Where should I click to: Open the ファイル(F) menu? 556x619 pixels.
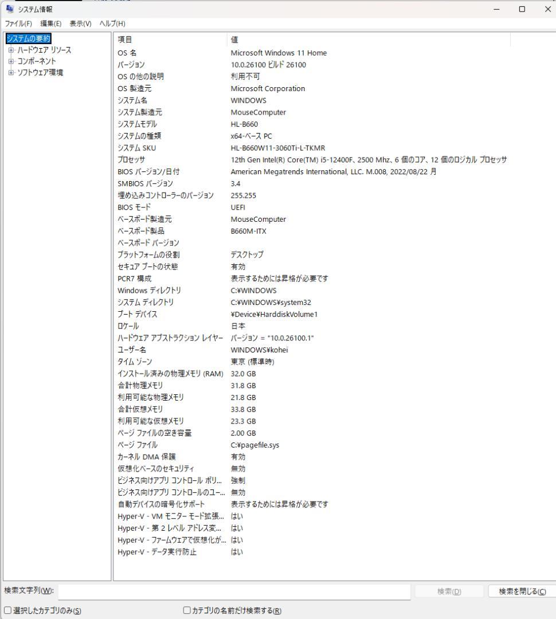point(19,23)
